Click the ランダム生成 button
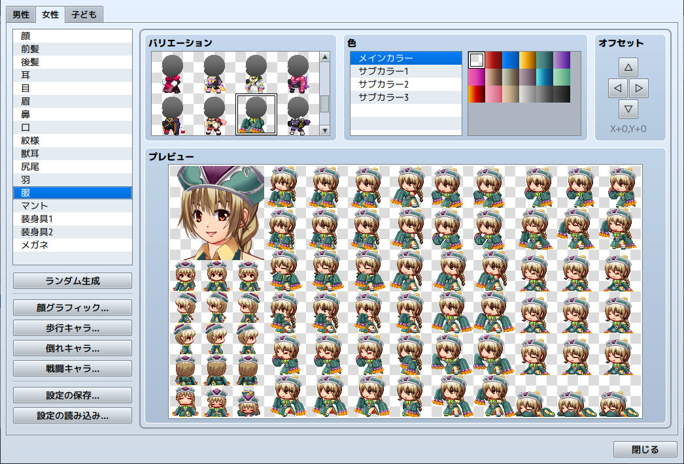Viewport: 684px width, 464px height. [72, 281]
